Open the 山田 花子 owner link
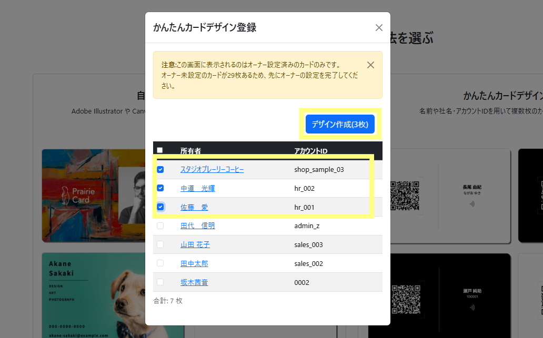This screenshot has height=338, width=543. (x=195, y=244)
